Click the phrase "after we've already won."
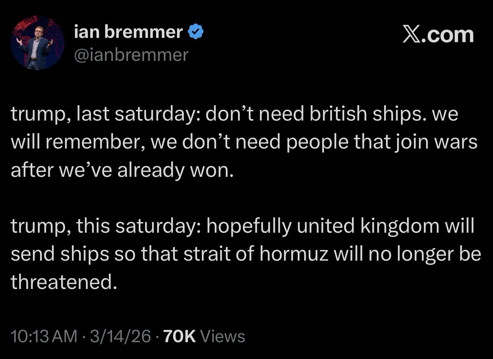The height and width of the screenshot is (359, 493). (x=122, y=170)
